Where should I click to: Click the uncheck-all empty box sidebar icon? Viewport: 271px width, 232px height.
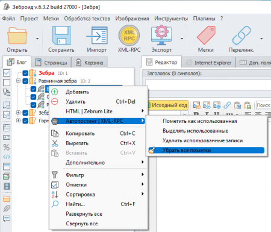(7, 83)
